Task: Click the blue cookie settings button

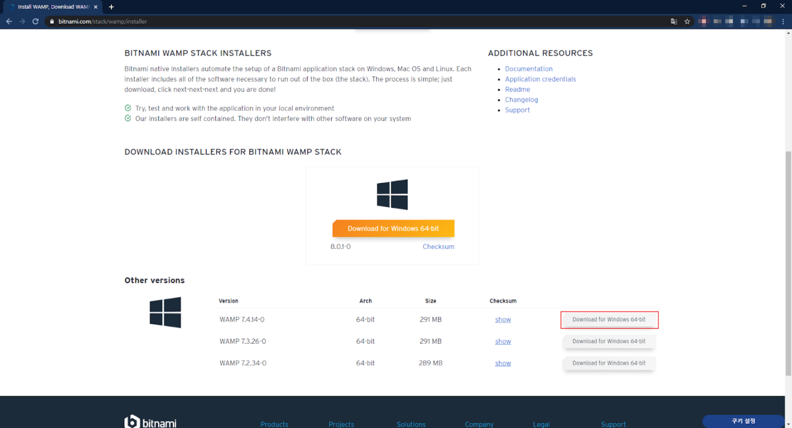Action: 743,421
